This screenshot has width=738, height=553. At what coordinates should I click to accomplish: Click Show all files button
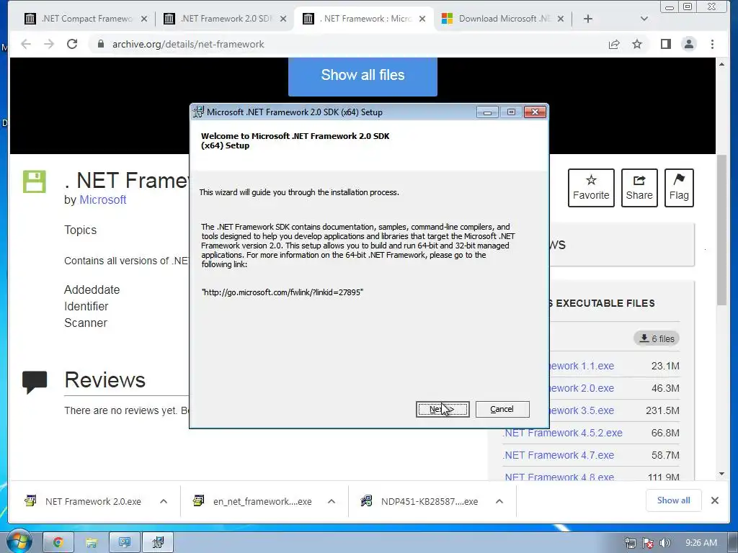363,75
